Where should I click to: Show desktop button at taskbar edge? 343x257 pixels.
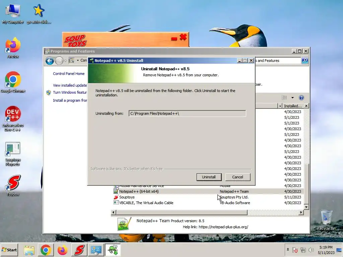click(x=340, y=250)
